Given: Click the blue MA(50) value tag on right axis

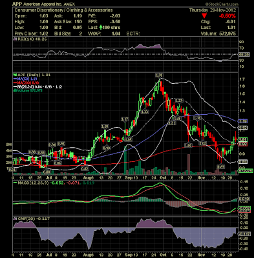Looking at the screenshot, I should tap(242, 121).
